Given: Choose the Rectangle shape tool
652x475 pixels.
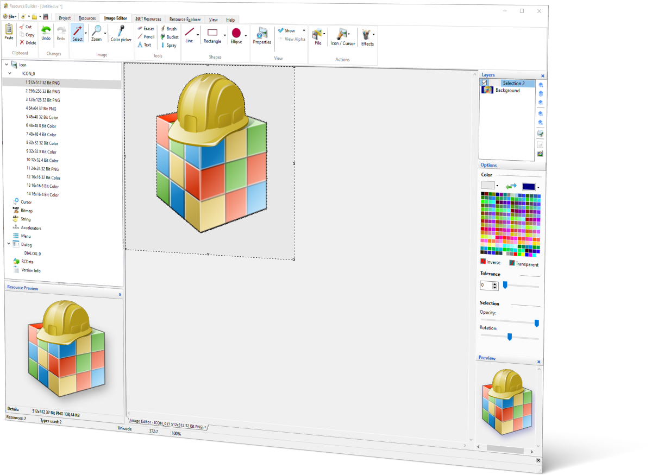Looking at the screenshot, I should click(212, 35).
